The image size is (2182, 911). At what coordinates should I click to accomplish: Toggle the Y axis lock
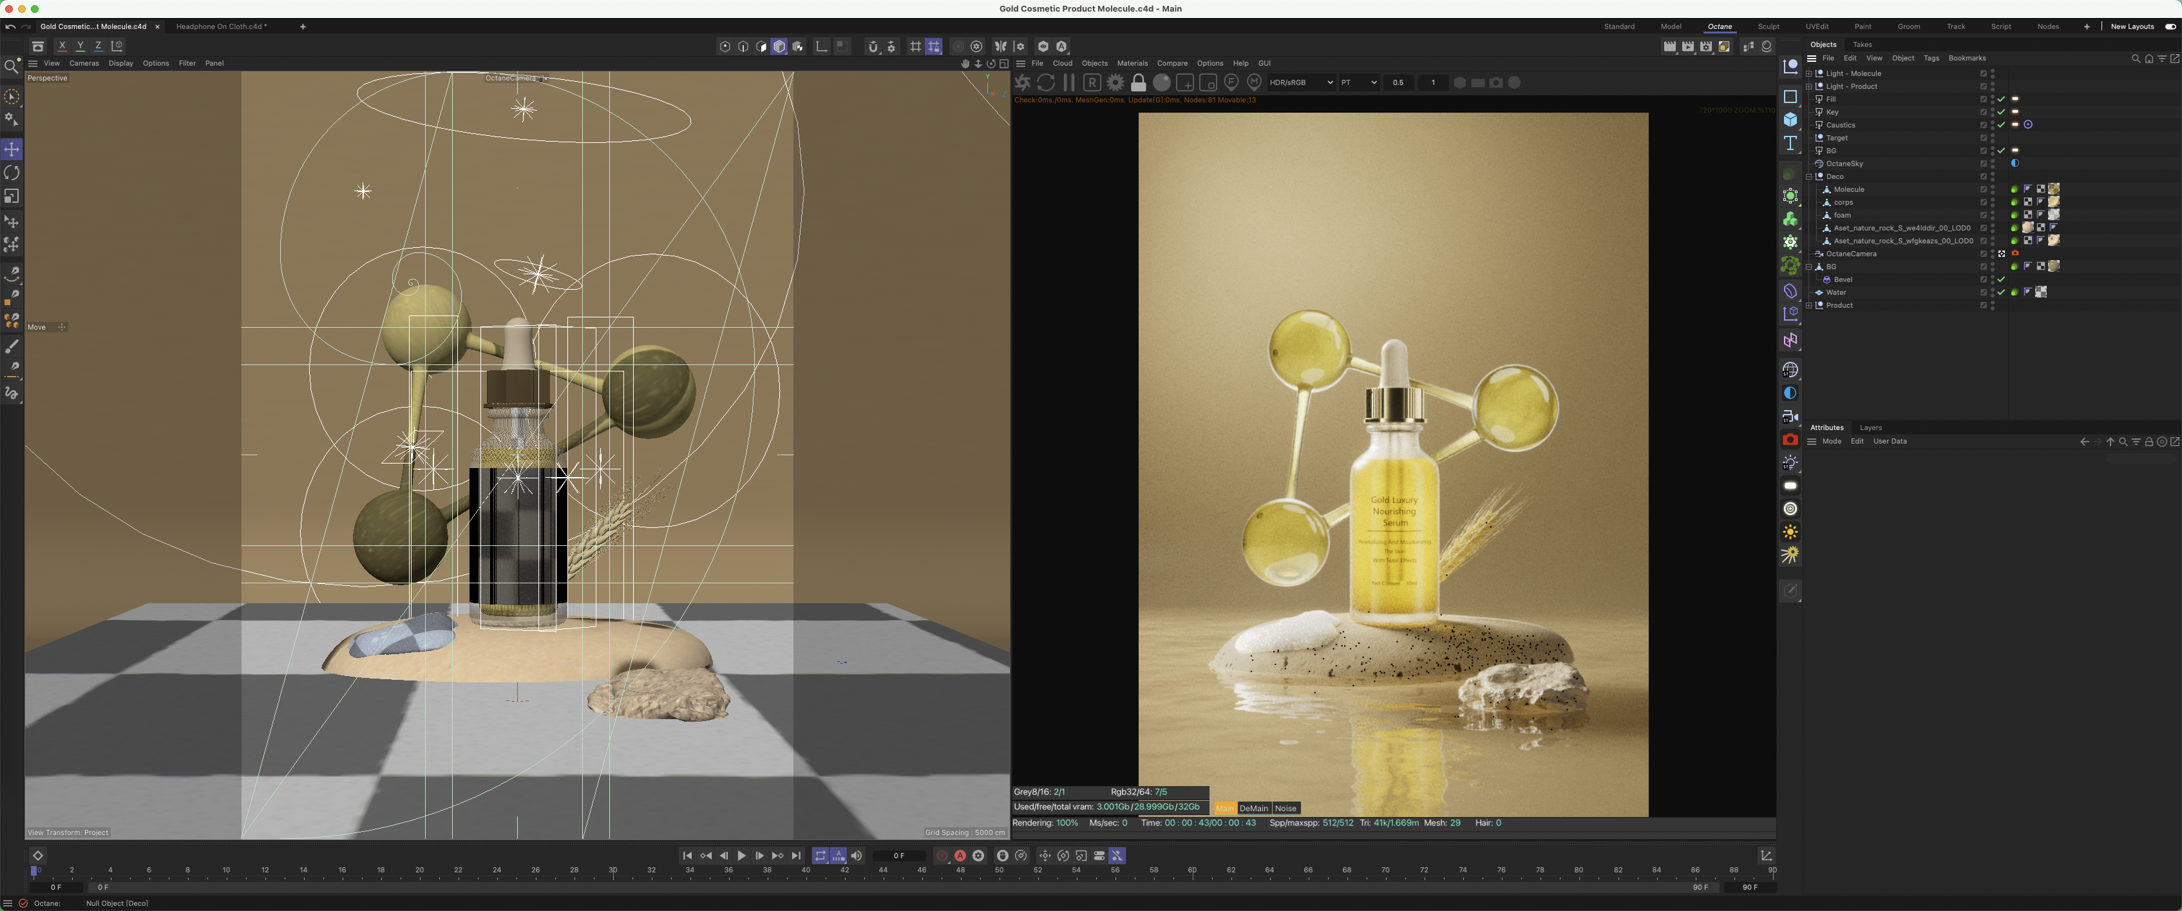coord(81,46)
